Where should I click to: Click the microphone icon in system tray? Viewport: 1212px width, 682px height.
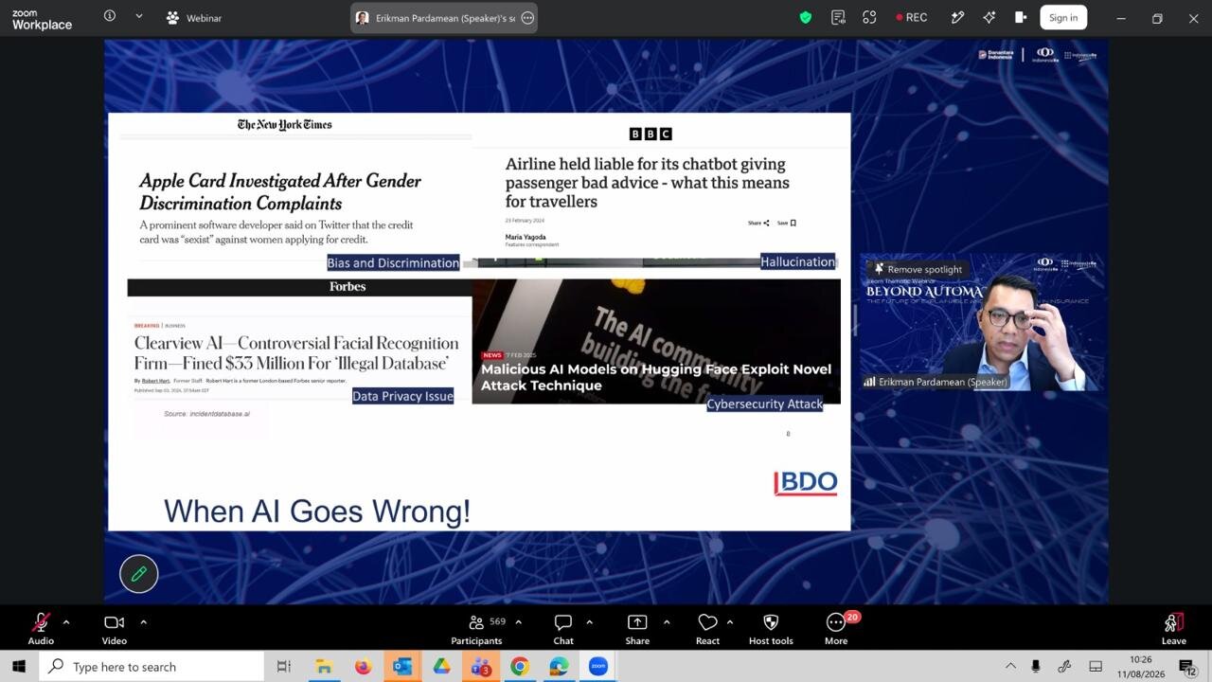click(1036, 667)
